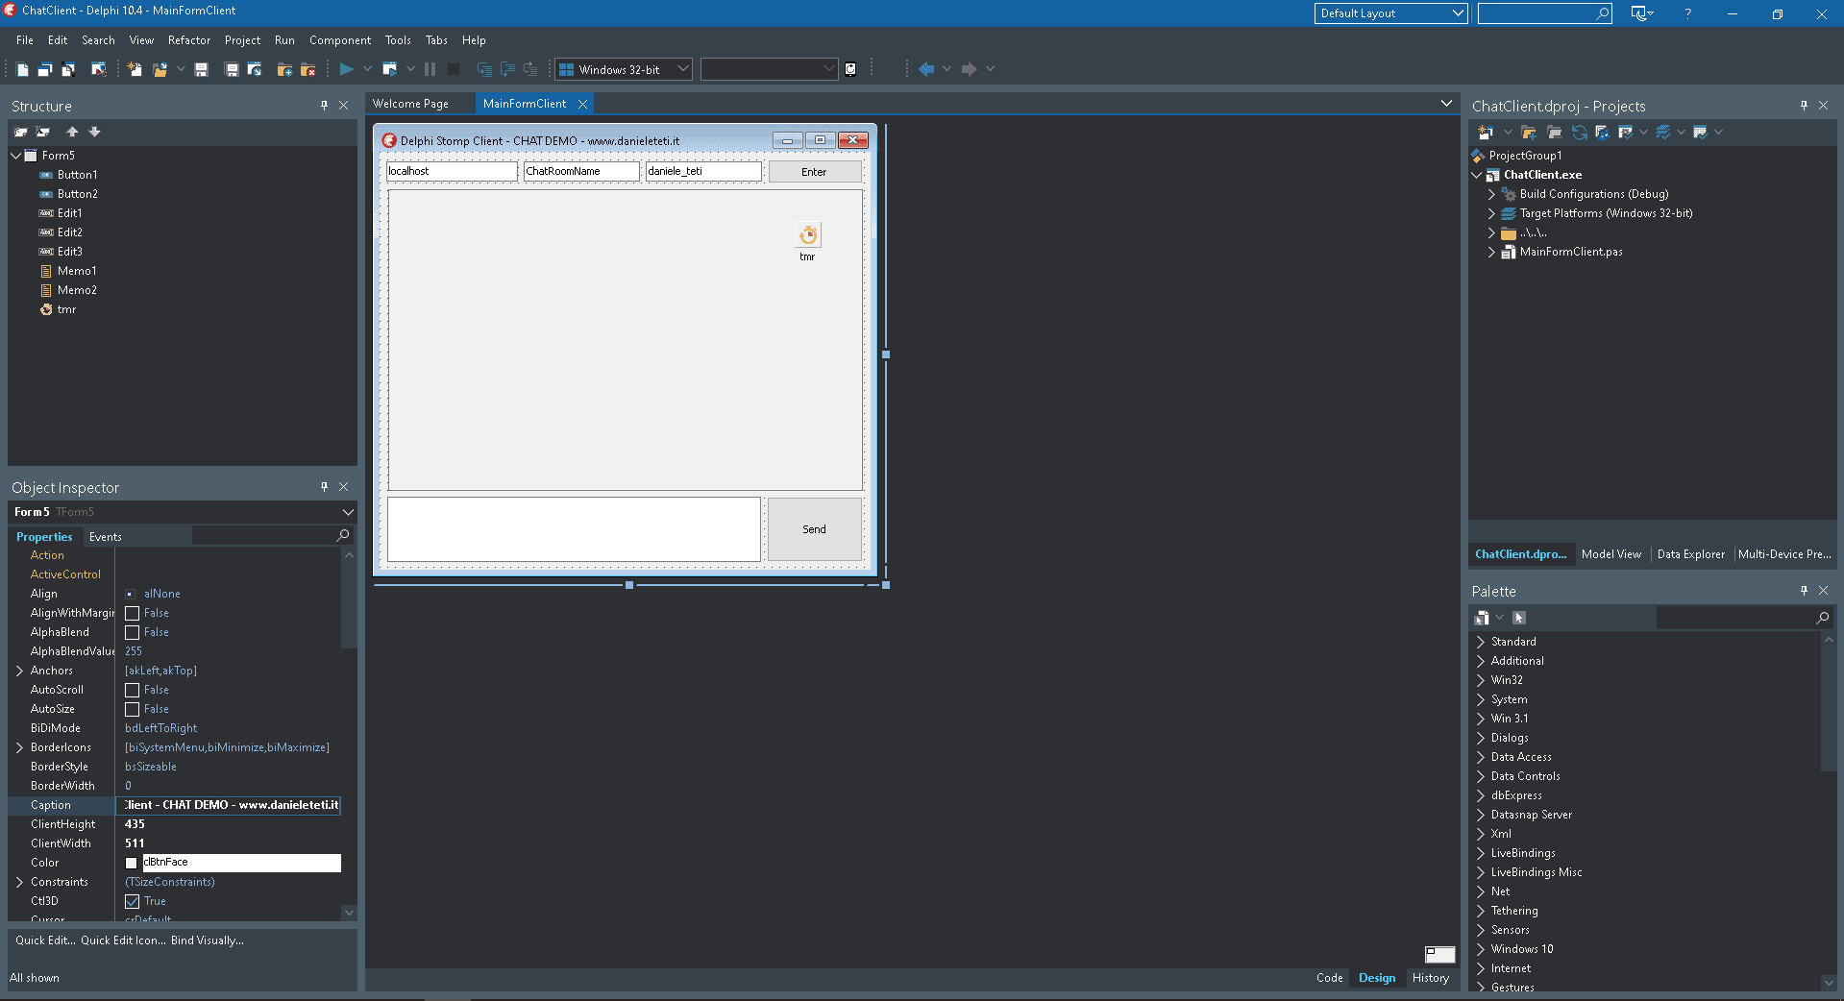
Task: Expand Build Configurations (Debug) node
Action: pyautogui.click(x=1491, y=194)
